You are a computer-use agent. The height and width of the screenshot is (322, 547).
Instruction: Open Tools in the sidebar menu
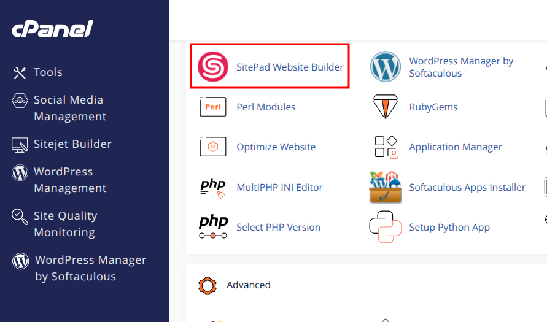48,72
